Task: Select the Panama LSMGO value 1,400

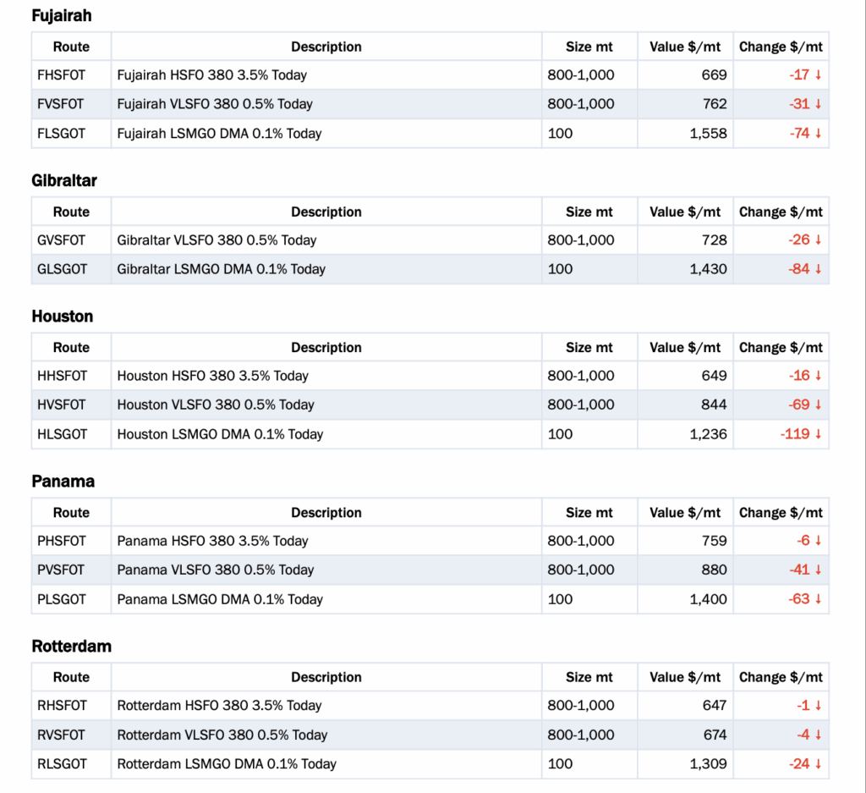Action: point(708,599)
